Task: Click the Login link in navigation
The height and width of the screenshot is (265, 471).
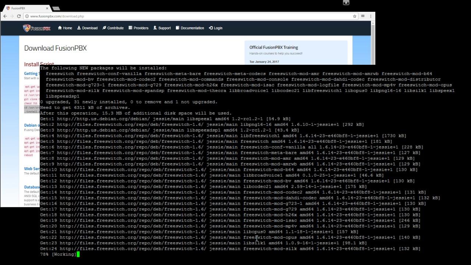Action: 216,28
